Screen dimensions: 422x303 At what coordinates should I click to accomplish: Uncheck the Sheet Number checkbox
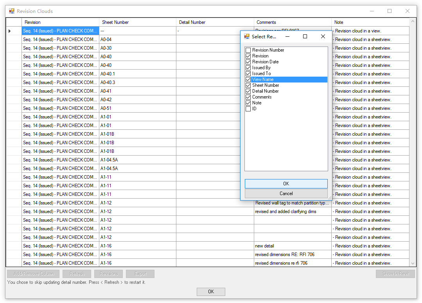point(248,85)
